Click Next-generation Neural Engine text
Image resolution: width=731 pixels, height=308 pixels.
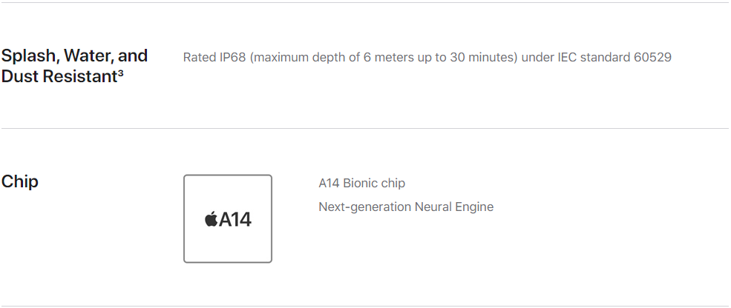(x=406, y=207)
